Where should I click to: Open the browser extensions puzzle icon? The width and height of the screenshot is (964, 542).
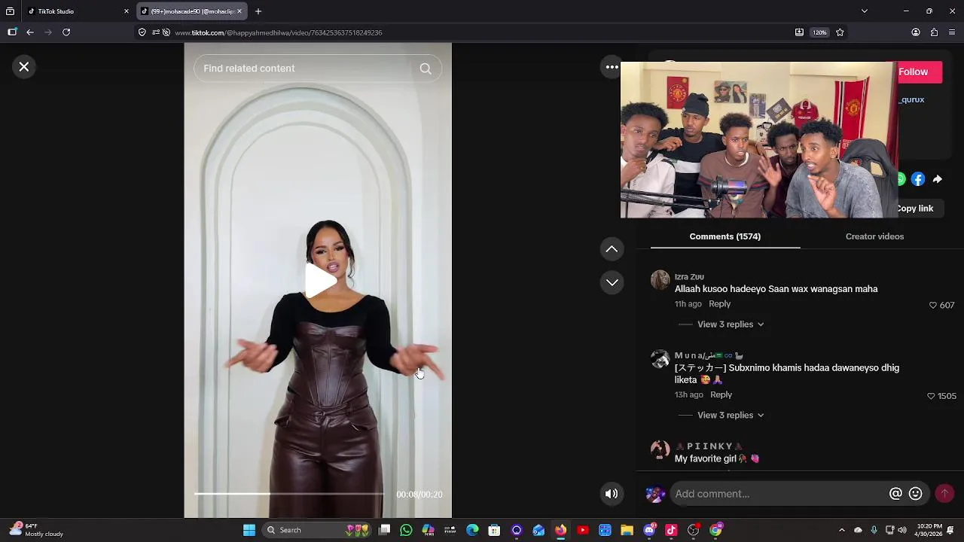pos(934,32)
